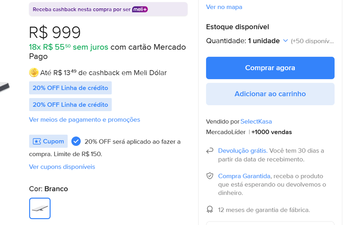
Task: Click the meli+ purple badge
Action: (x=139, y=9)
